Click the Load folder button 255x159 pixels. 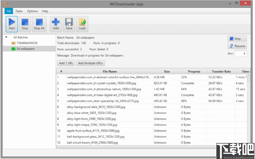(82, 24)
